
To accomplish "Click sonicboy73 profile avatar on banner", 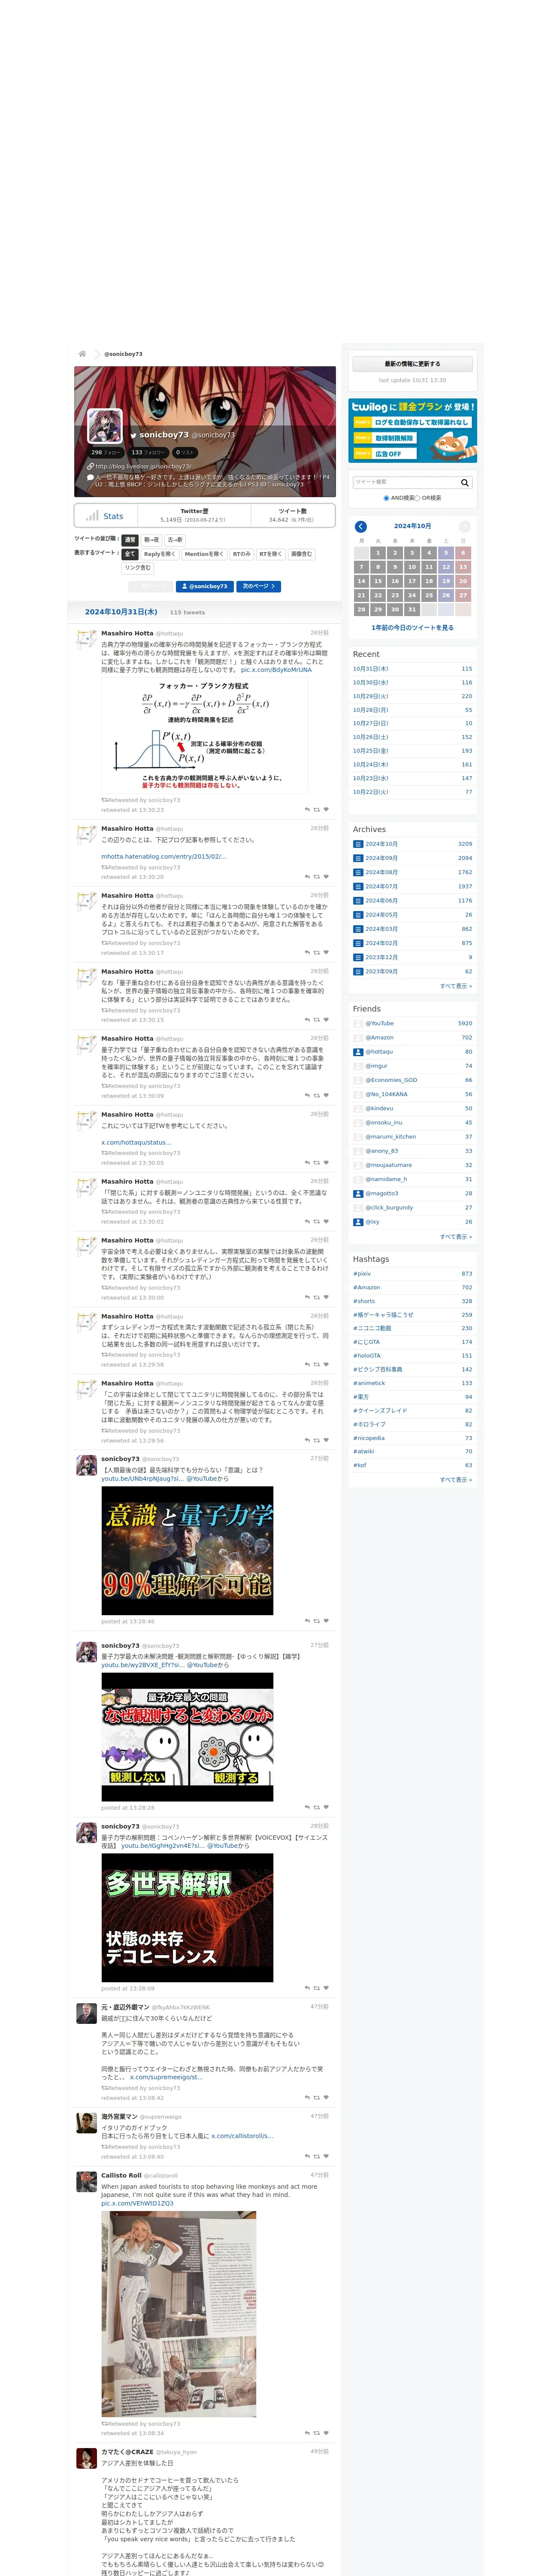I will tap(105, 426).
